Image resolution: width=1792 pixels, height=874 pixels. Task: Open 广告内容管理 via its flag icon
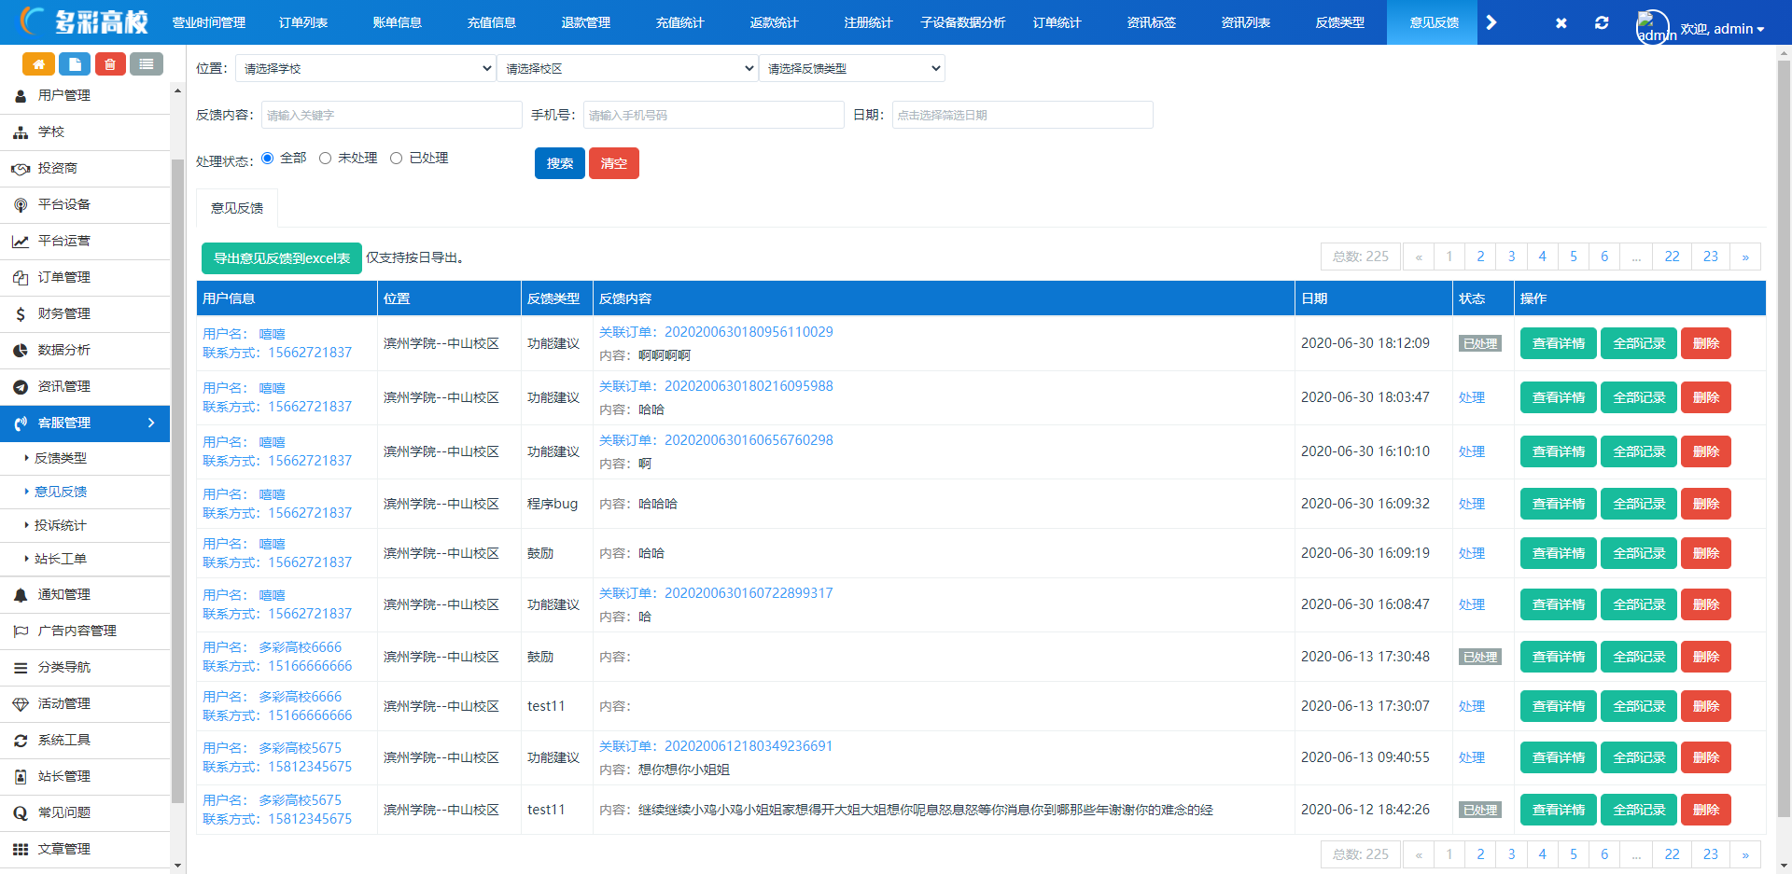[x=21, y=631]
